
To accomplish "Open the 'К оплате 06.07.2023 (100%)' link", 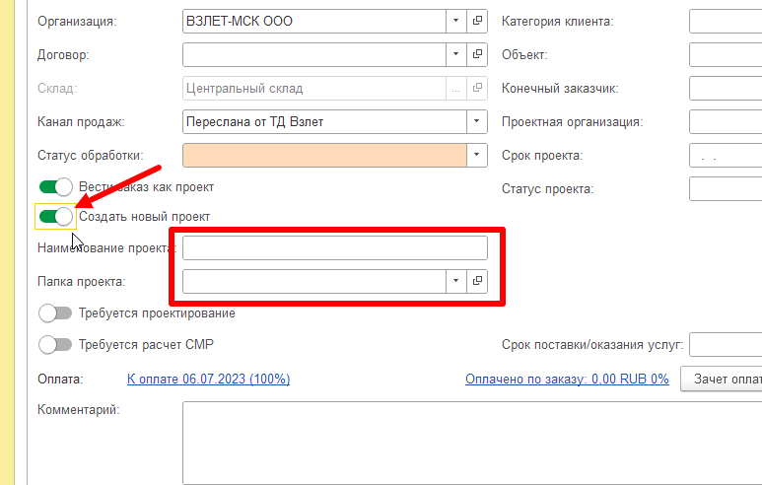I will point(208,380).
